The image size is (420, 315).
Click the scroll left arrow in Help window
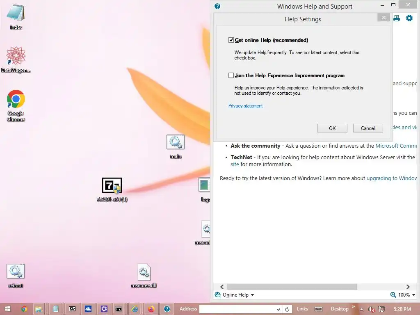coord(222,287)
